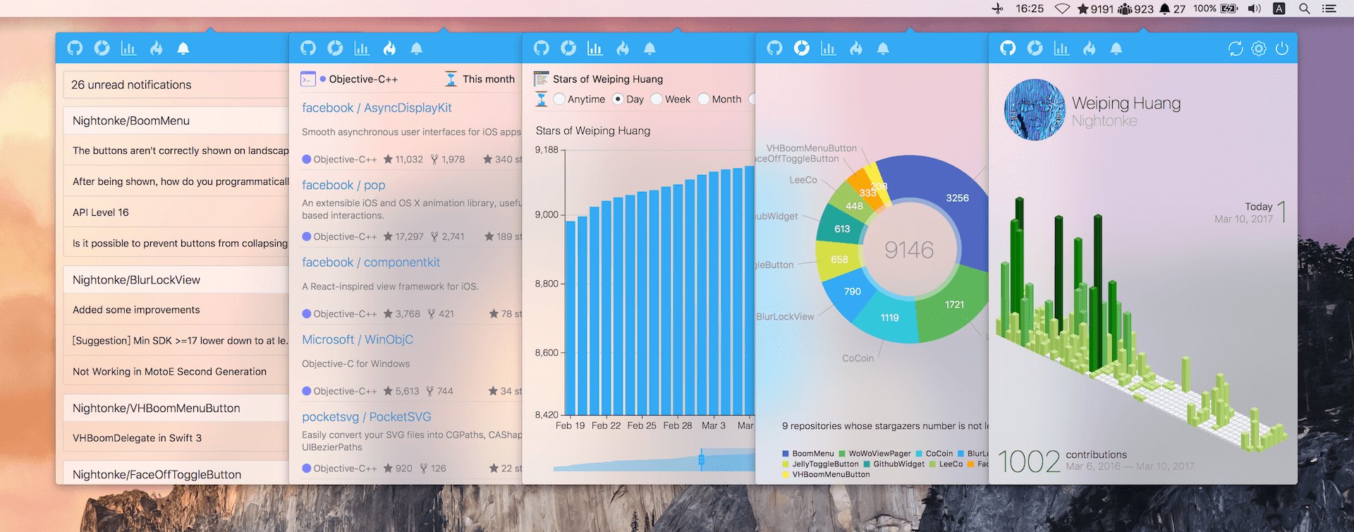Click the octocat icon in the Weiping Huang profile panel
Viewport: 1354px width, 532px height.
tap(1008, 48)
